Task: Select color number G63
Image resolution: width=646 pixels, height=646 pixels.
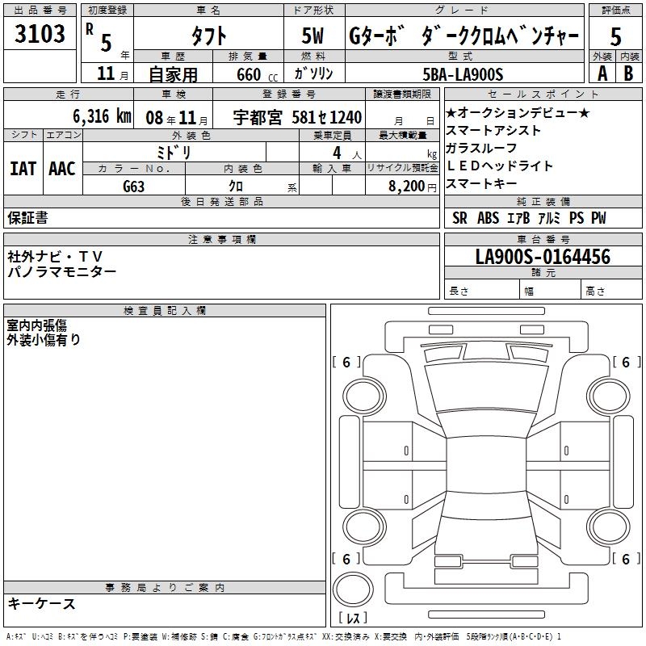Action: (133, 187)
